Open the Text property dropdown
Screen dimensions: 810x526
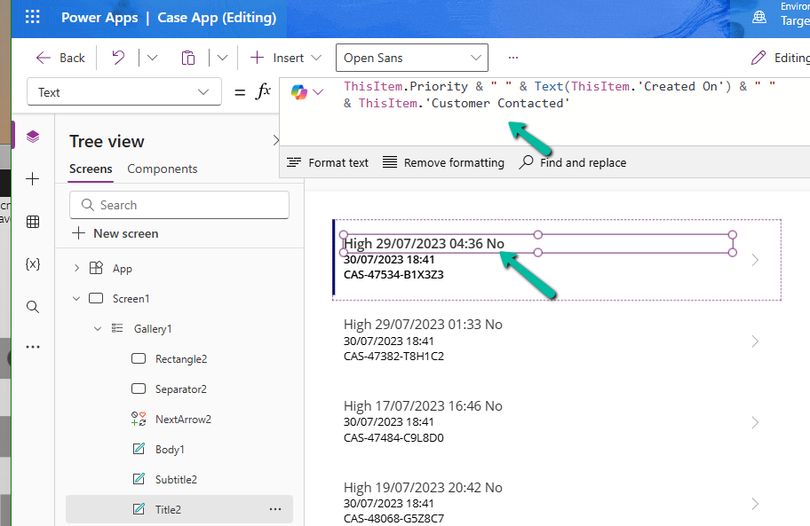tap(123, 91)
